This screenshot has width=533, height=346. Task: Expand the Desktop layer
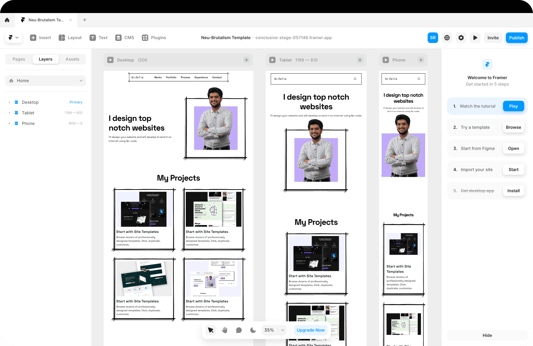pos(9,102)
